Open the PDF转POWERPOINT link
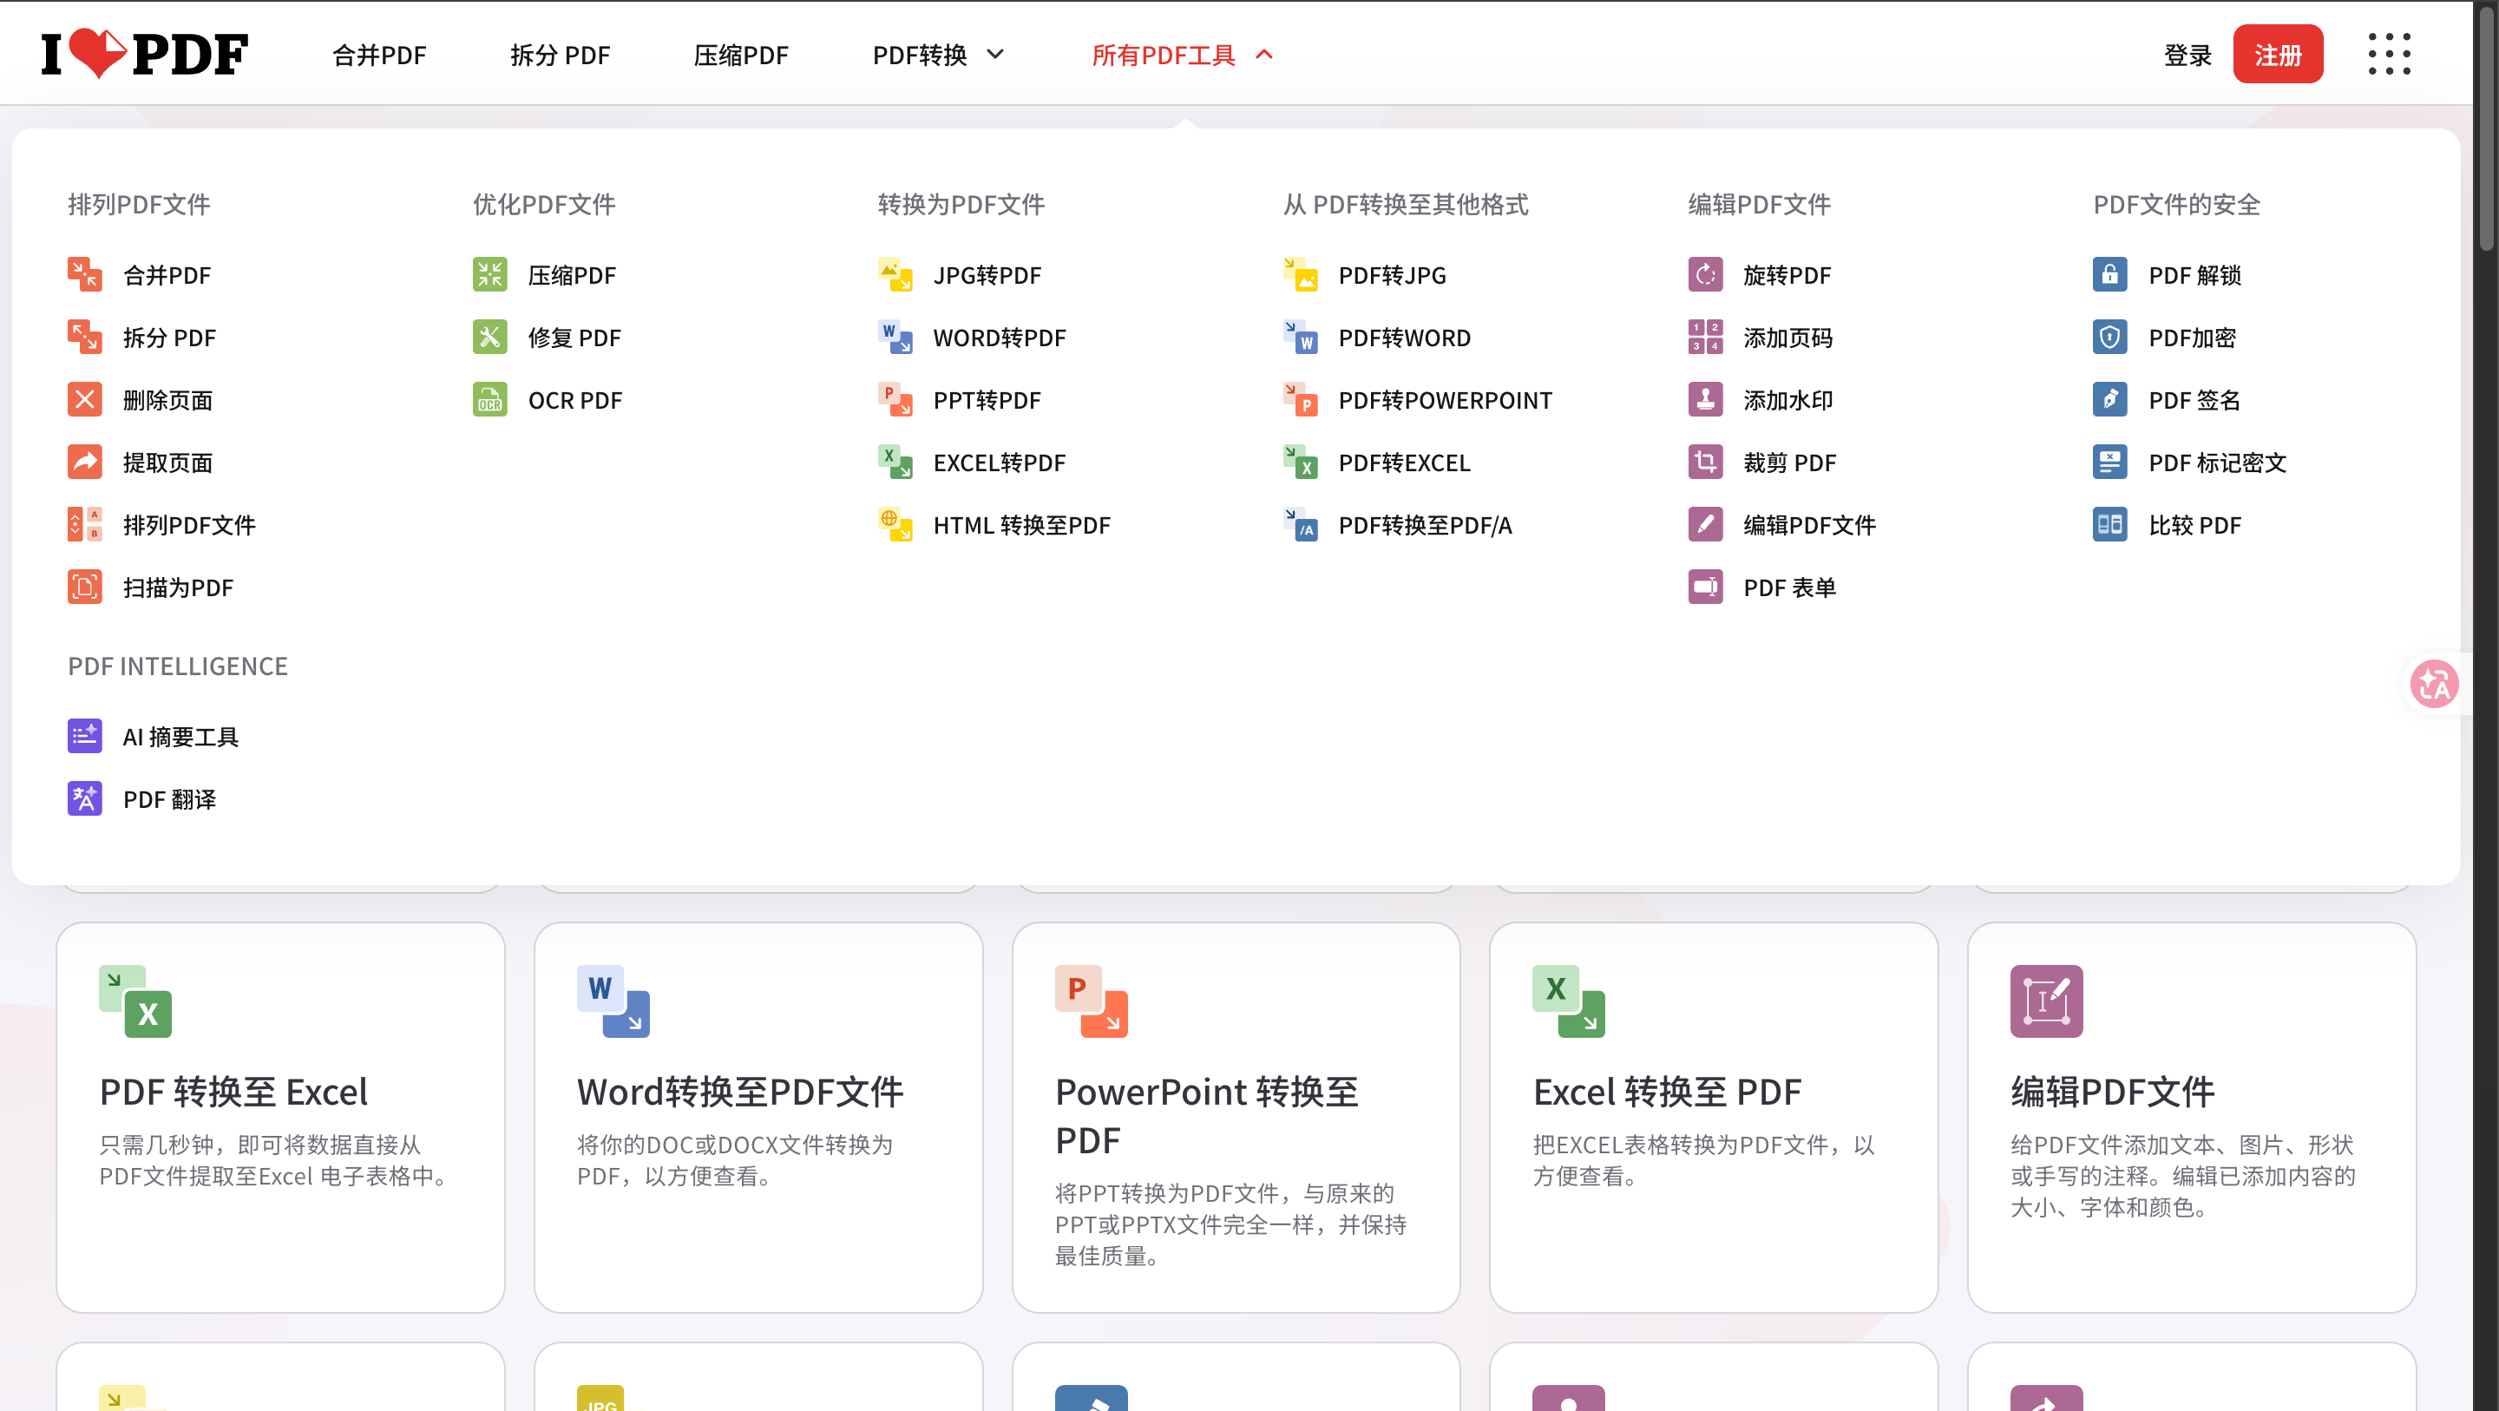This screenshot has height=1411, width=2499. tap(1446, 400)
